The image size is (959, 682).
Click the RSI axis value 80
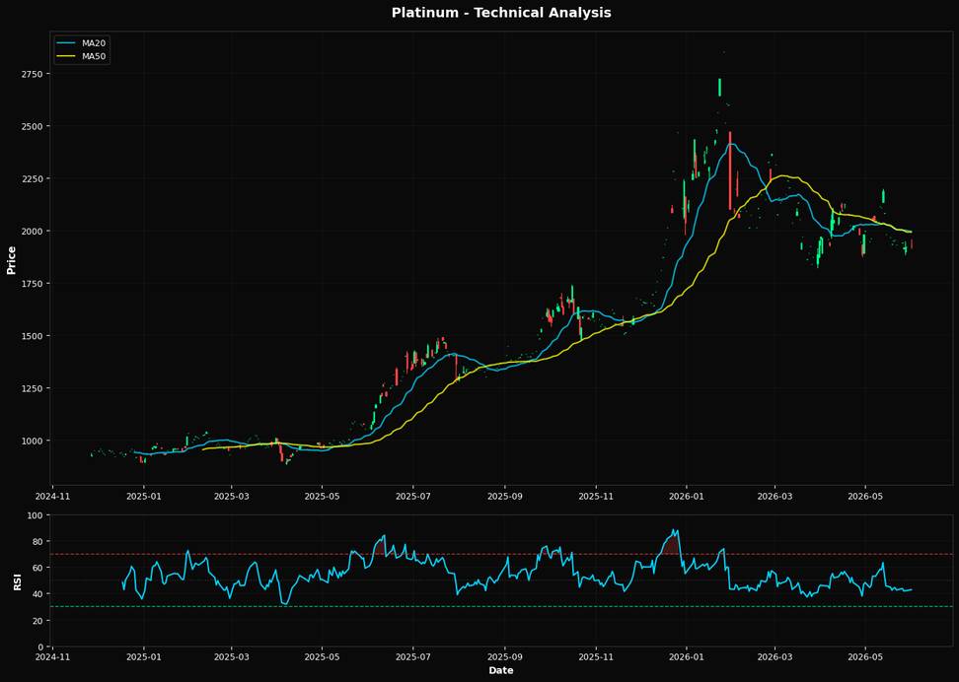pos(38,541)
